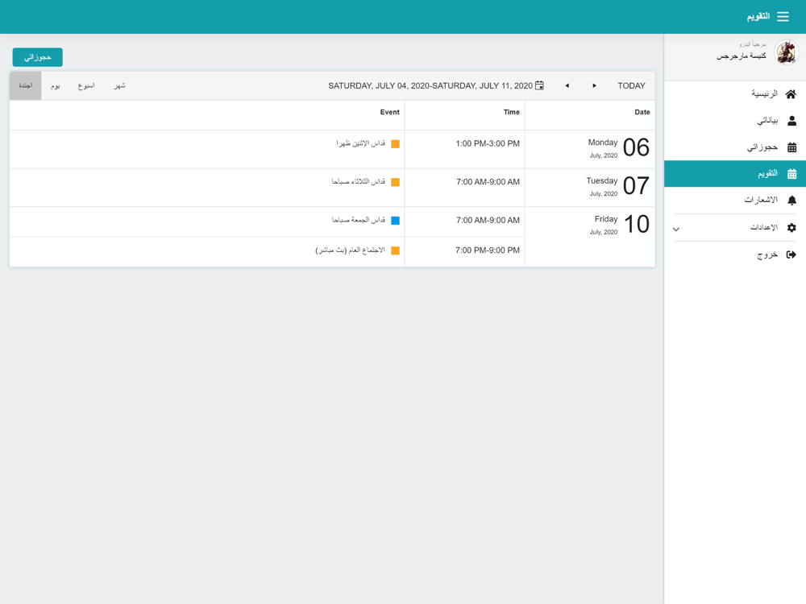The image size is (806, 604).
Task: Select التقويم sidebar menu item
Action: [x=735, y=174]
